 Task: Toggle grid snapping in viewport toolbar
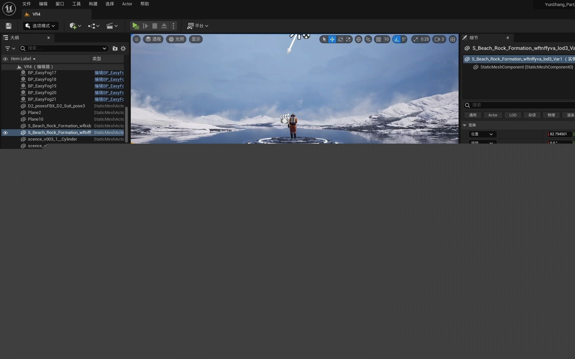coord(378,39)
